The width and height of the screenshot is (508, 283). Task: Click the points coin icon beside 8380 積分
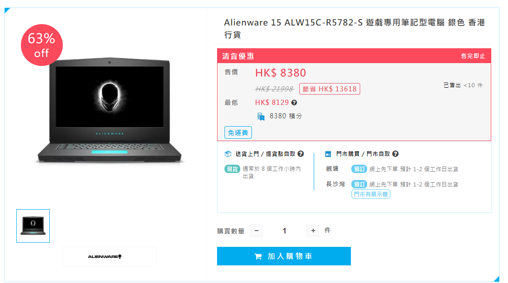(261, 116)
